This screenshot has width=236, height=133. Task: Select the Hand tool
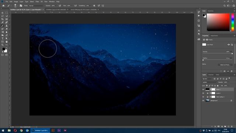pyautogui.click(x=7, y=42)
